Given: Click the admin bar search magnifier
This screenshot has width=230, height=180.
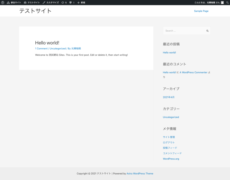Looking at the screenshot, I should (227, 2).
